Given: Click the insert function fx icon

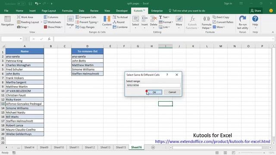Looking at the screenshot, I should (49, 39).
